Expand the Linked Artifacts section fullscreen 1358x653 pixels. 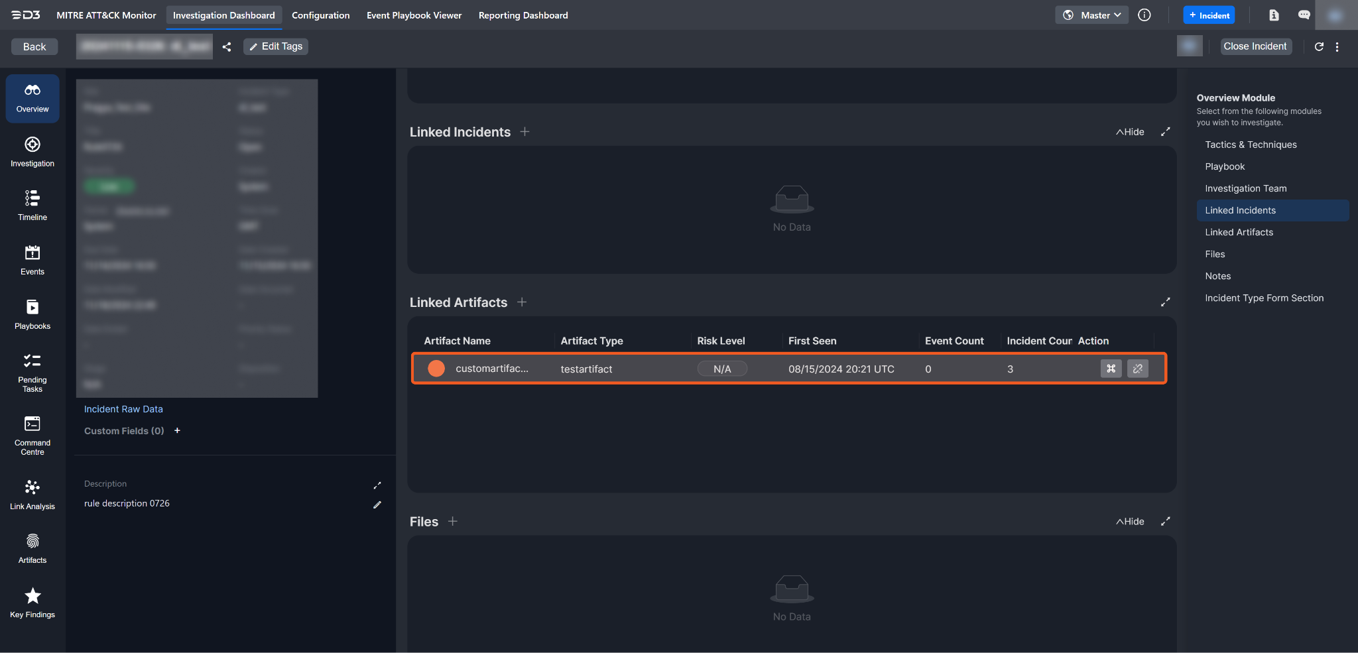click(1165, 302)
